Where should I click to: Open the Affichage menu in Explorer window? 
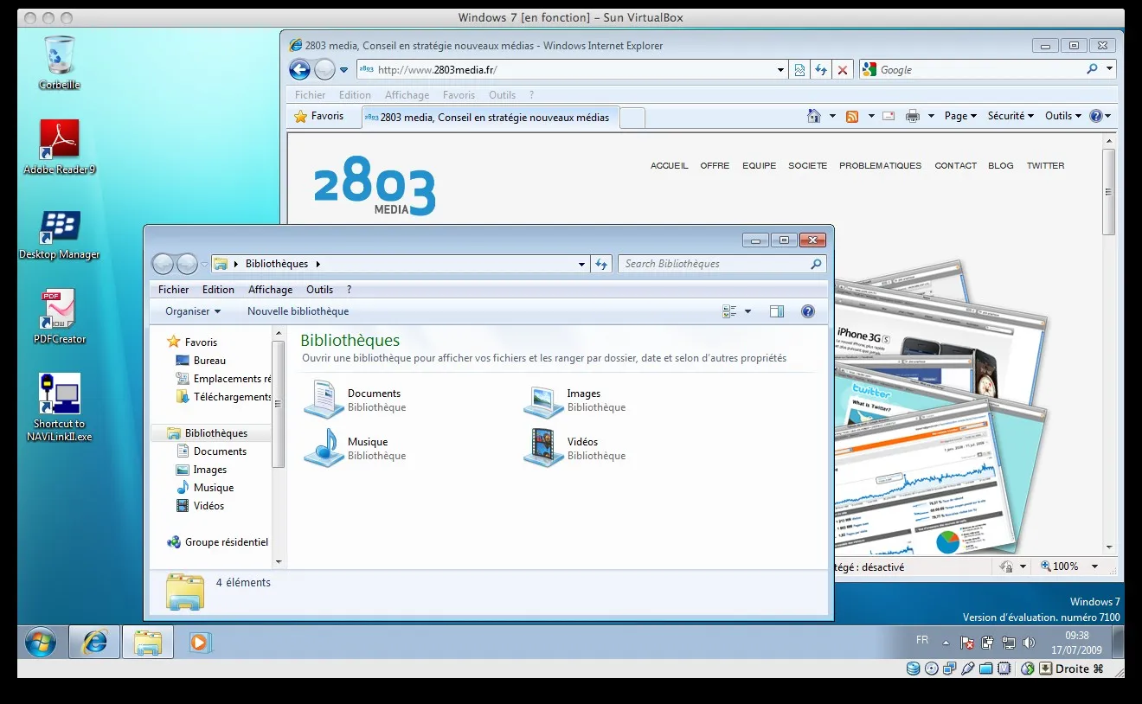[x=270, y=290]
